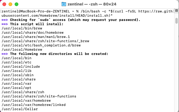Click the /usr/local/bin/brew line

click(22, 28)
